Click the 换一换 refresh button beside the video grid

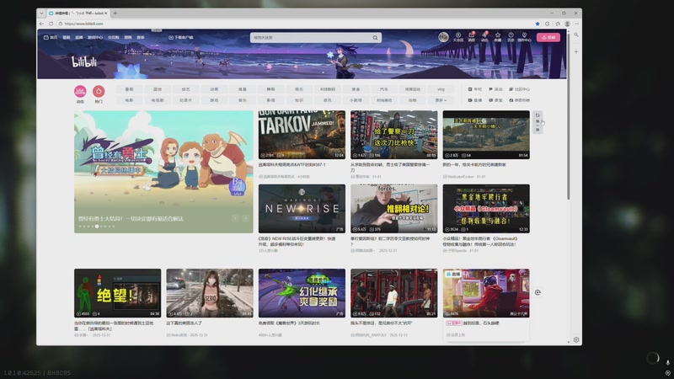[x=538, y=122]
